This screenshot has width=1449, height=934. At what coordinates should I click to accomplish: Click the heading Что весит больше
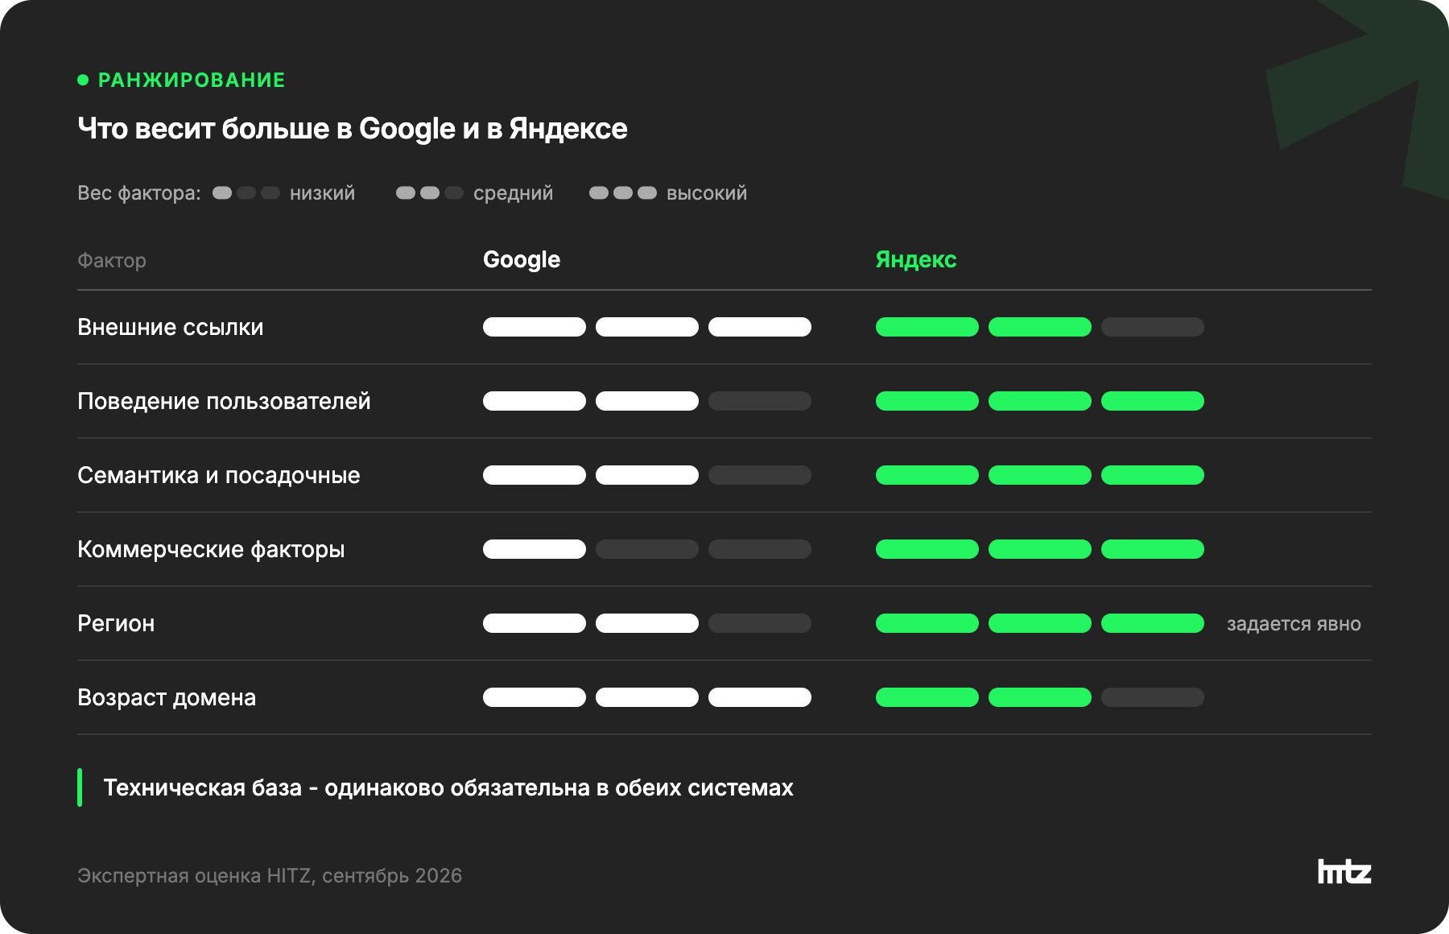[353, 129]
